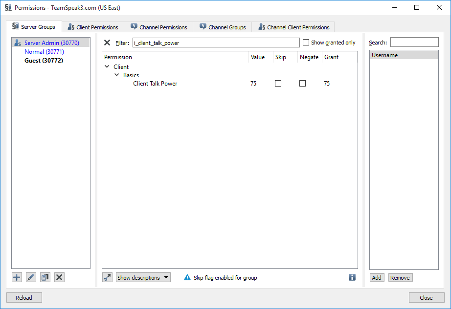Image resolution: width=451 pixels, height=309 pixels.
Task: Add a new server group with plus icon
Action: (17, 277)
